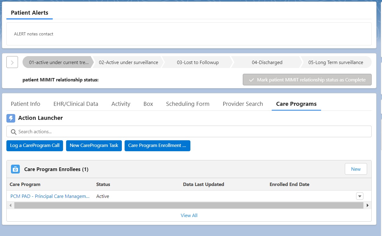The image size is (382, 236).
Task: Open the Provider Search tab
Action: (x=243, y=104)
